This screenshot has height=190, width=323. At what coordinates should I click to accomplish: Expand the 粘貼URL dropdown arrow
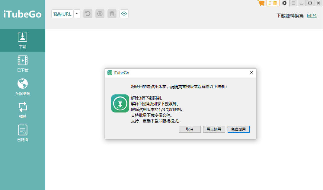(x=77, y=14)
